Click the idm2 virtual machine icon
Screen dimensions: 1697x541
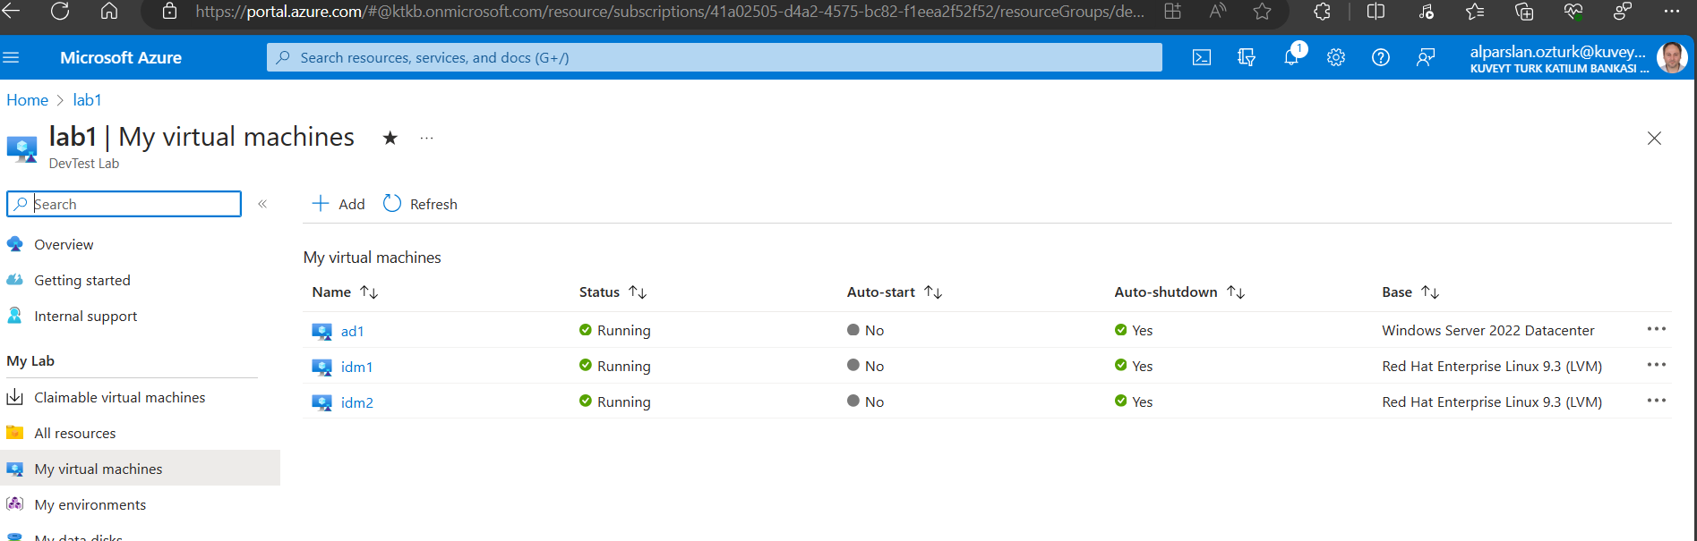pyautogui.click(x=321, y=402)
